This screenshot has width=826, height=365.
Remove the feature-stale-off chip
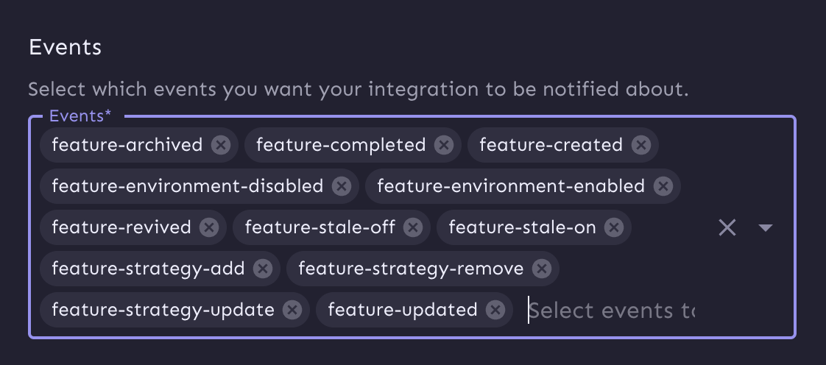point(413,227)
